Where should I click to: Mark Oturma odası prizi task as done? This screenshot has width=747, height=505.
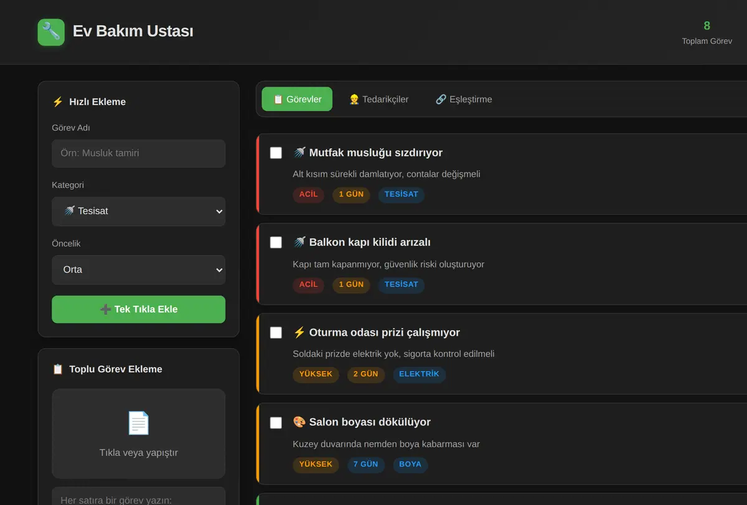coord(276,333)
